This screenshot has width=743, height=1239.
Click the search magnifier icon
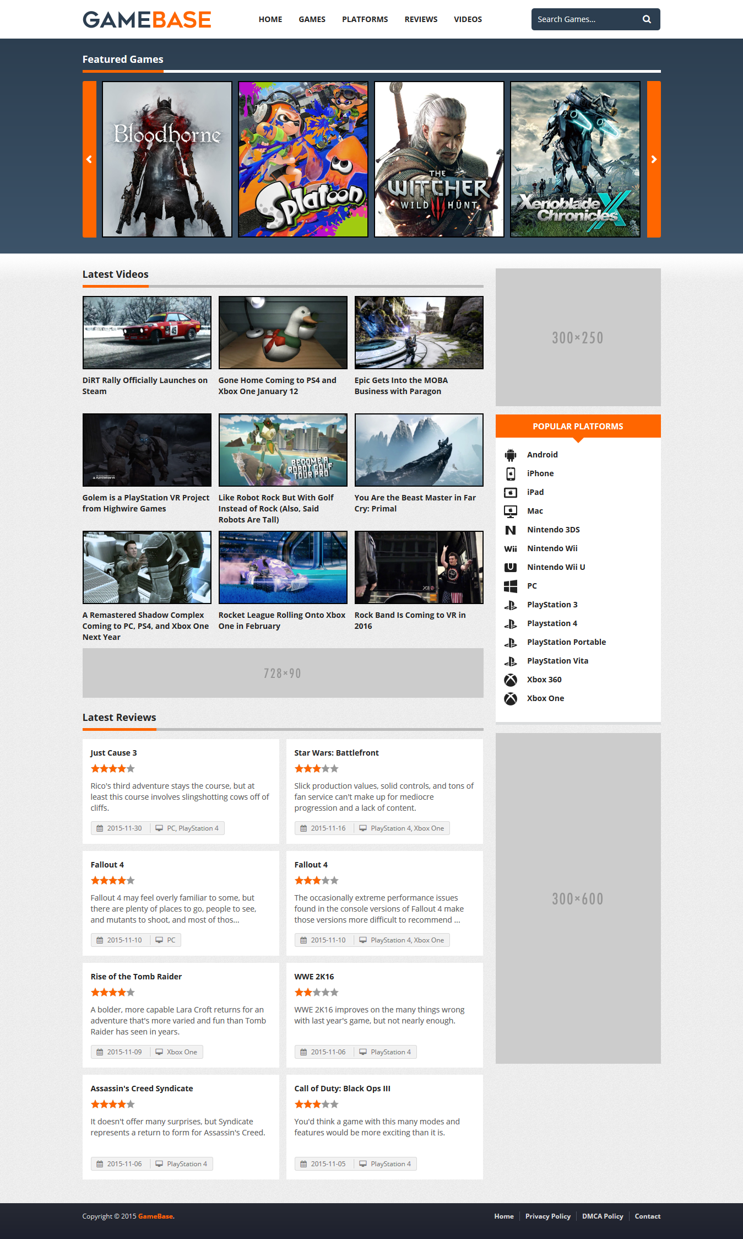coord(647,19)
